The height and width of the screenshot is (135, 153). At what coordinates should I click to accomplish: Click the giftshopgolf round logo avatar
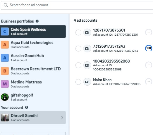pos(5,97)
